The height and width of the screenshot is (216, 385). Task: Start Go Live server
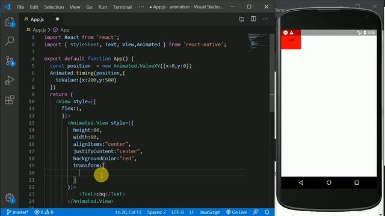tap(236, 212)
